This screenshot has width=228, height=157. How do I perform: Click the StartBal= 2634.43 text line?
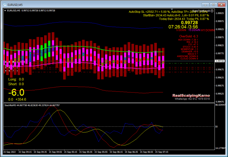(176, 15)
